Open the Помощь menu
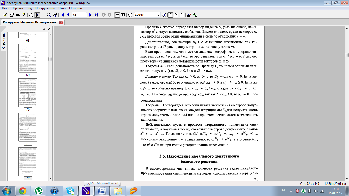Image resolution: width=349 pixels, height=196 pixels. point(76,8)
